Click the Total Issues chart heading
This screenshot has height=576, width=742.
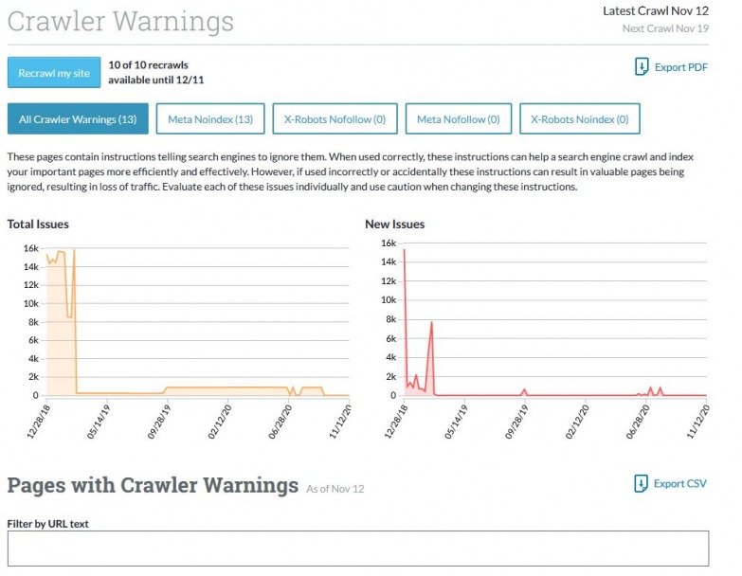pos(38,225)
